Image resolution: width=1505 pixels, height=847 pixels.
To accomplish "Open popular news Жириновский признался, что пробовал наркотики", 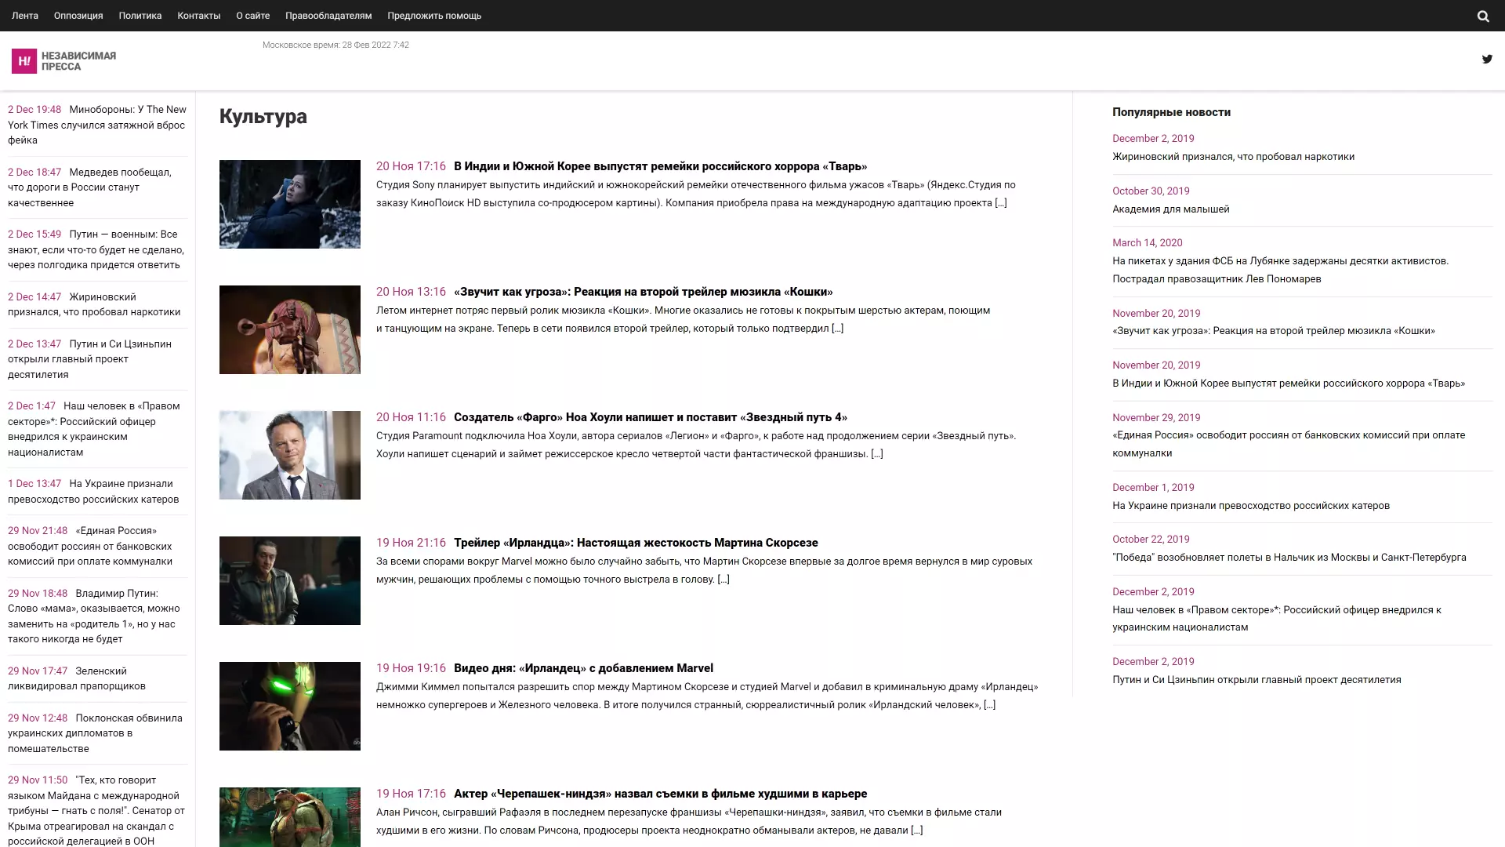I will point(1233,157).
